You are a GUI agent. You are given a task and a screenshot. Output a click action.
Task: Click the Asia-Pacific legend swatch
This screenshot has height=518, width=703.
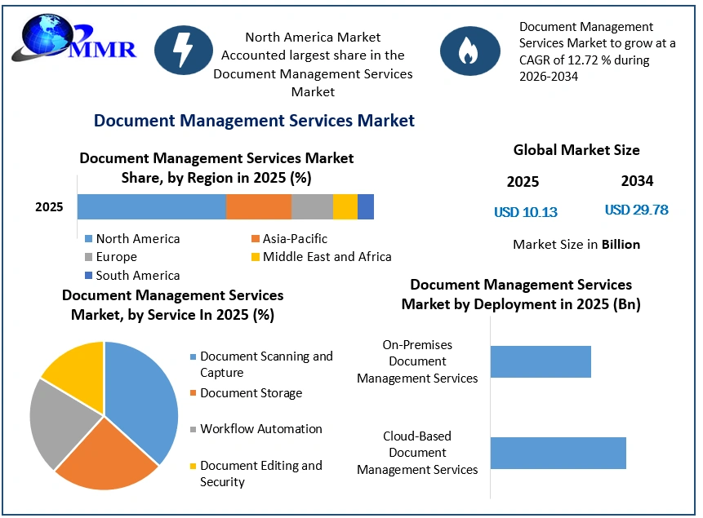pyautogui.click(x=256, y=239)
